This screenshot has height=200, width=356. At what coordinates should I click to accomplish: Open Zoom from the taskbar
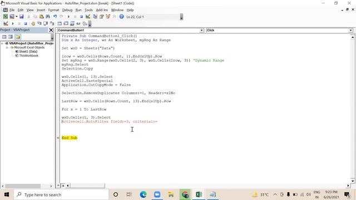pyautogui.click(x=157, y=194)
